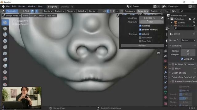Toggle Y axis symmetry
197x110 pixels.
pos(111,11)
